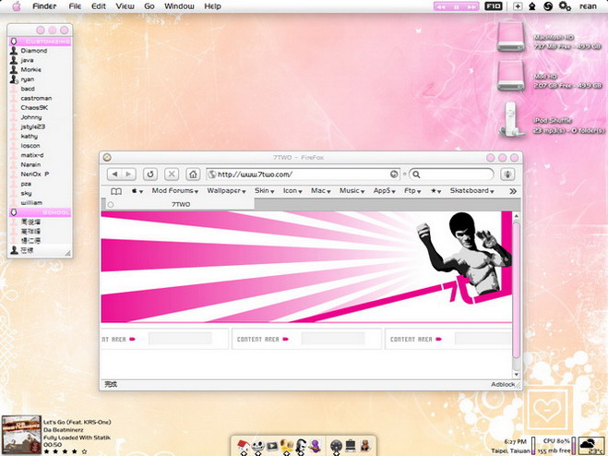Go back using the browser back arrow
The image size is (608, 456).
click(114, 174)
